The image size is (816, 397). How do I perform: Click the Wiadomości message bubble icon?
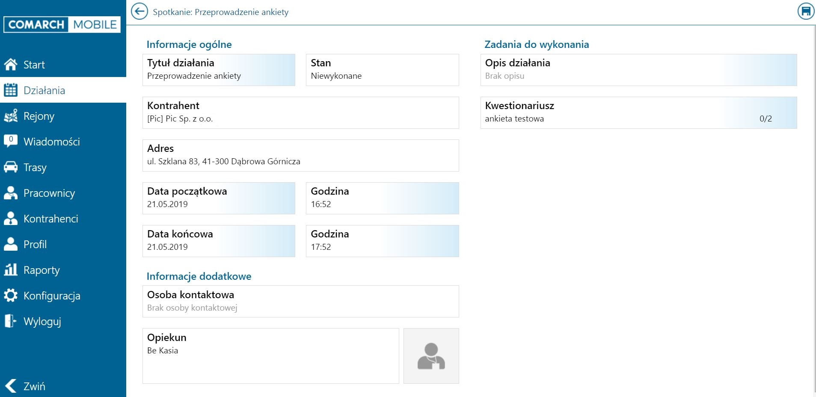[x=11, y=141]
